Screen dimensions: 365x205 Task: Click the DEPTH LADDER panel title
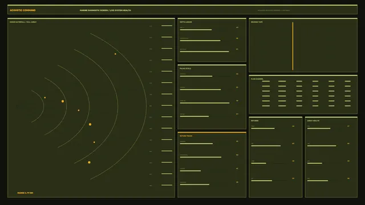(x=186, y=22)
